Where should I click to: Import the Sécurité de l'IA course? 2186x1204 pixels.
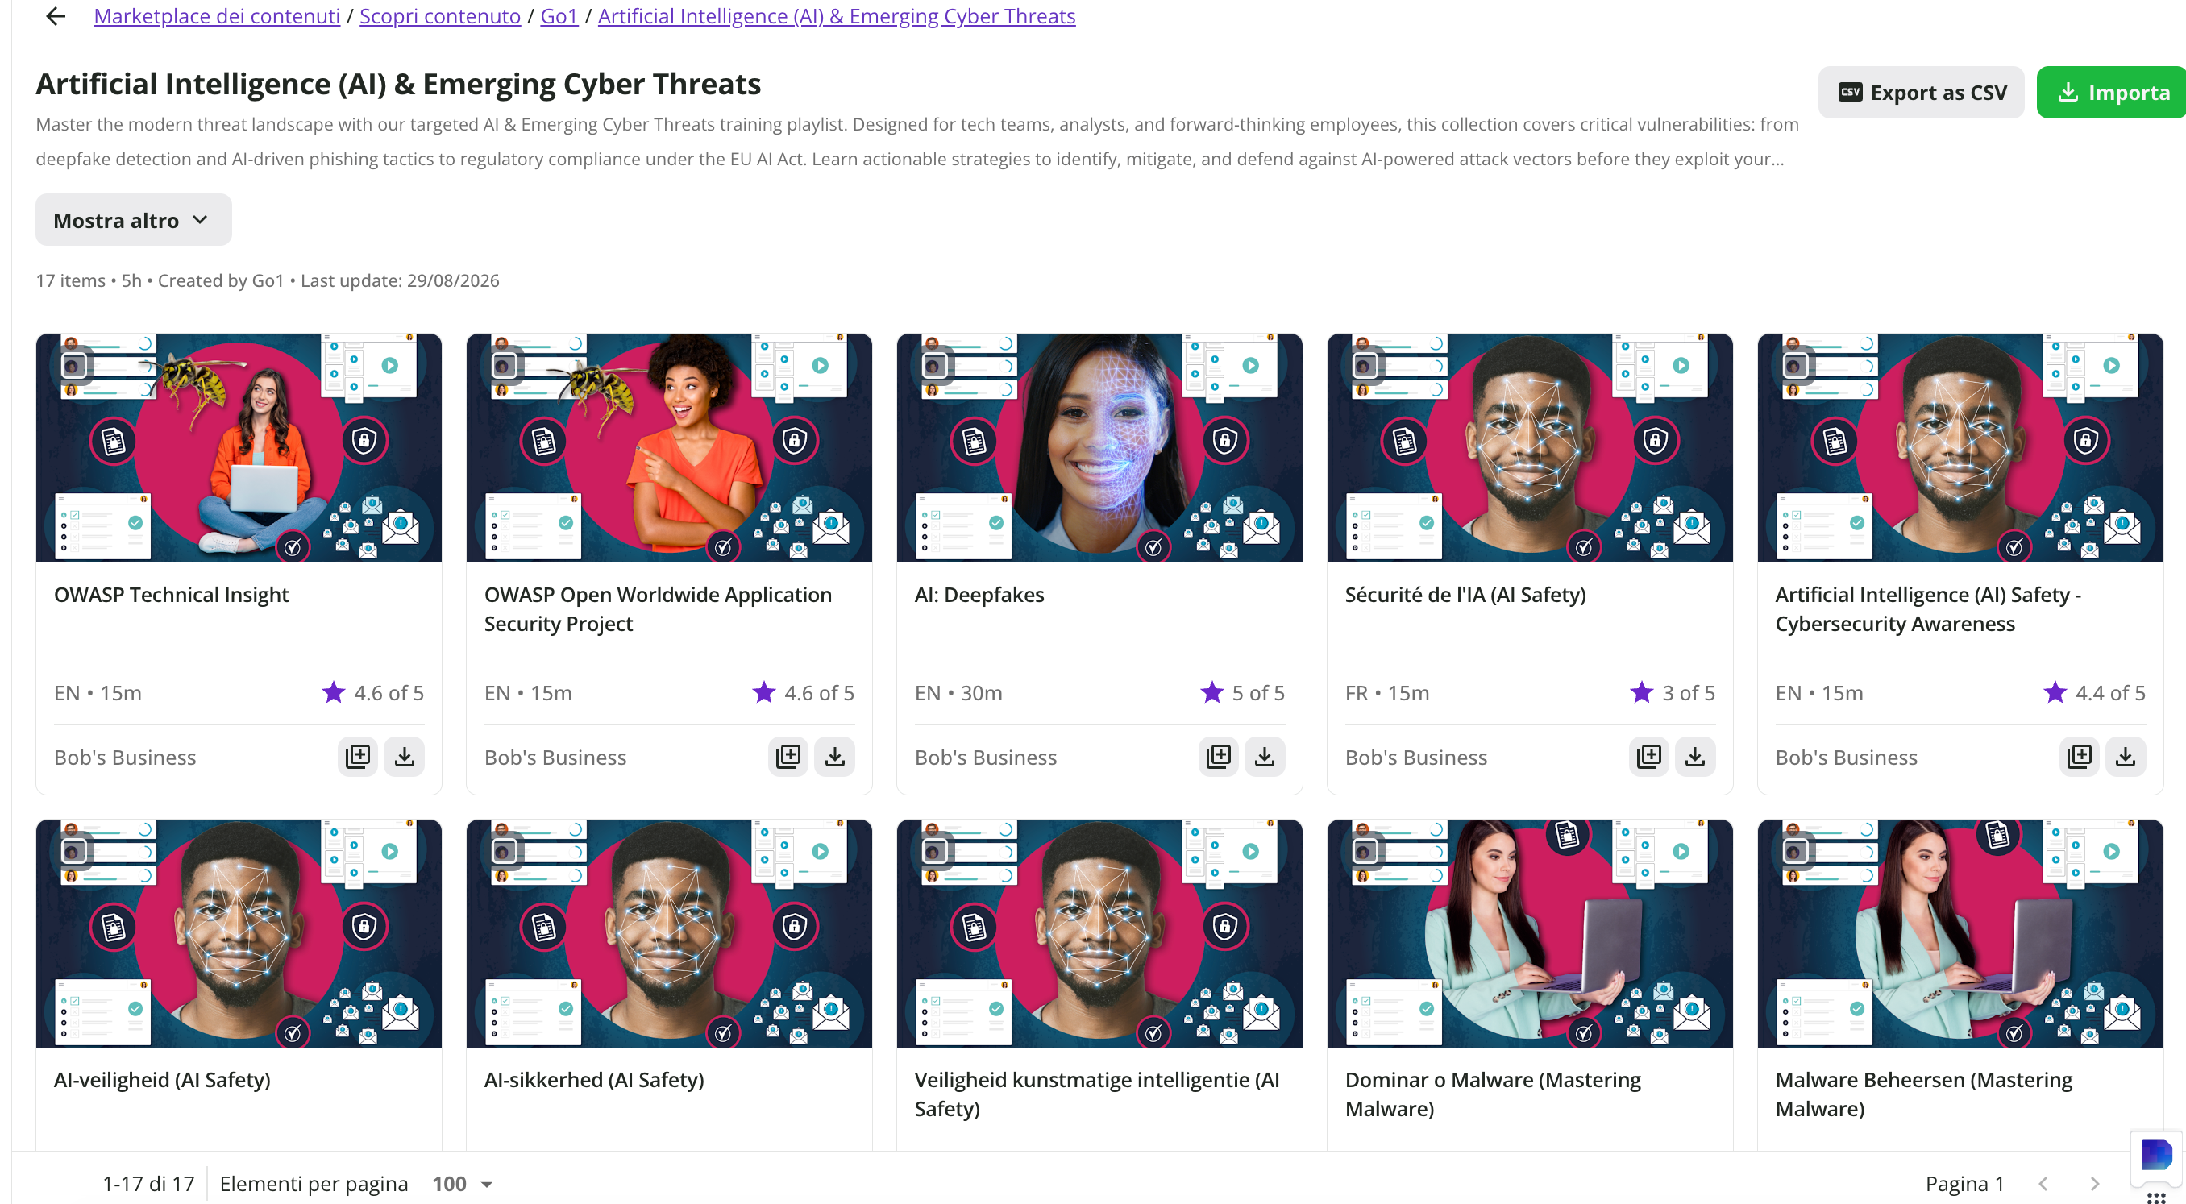click(1695, 756)
